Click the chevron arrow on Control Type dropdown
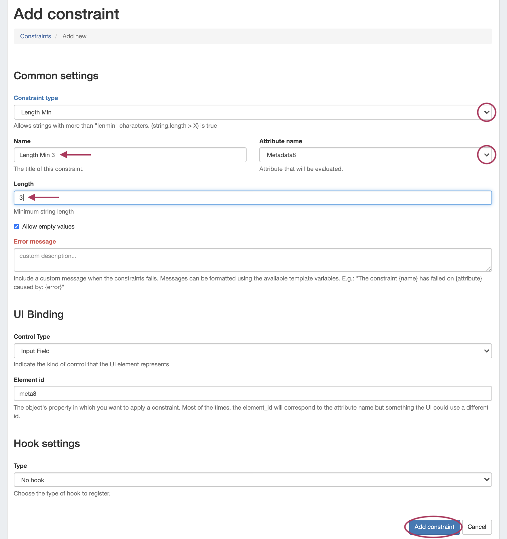This screenshot has height=539, width=507. click(487, 351)
